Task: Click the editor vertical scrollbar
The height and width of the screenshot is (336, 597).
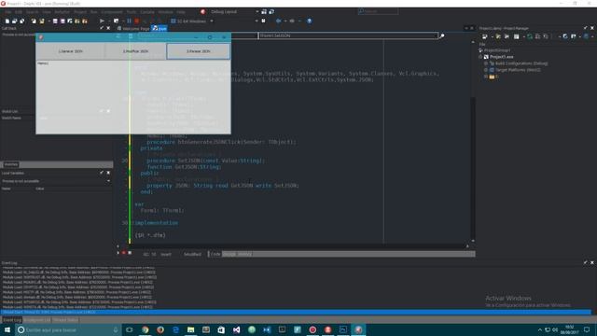Action: [473, 141]
